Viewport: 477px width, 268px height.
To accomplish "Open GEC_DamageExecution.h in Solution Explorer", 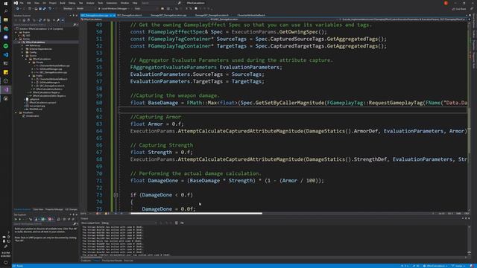I will pos(51,86).
